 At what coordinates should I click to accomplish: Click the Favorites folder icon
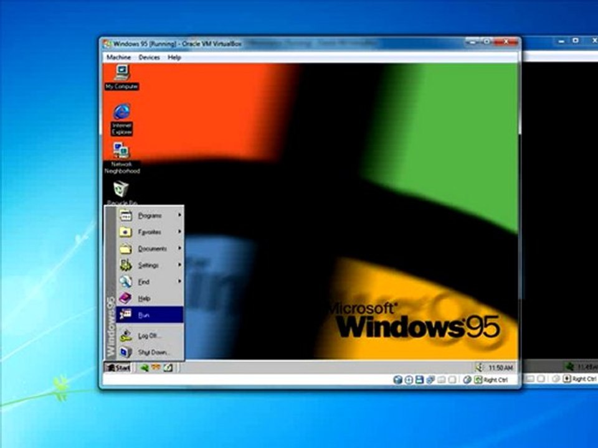125,232
